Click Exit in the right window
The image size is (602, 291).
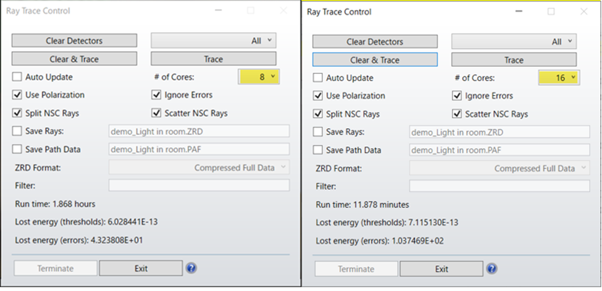pyautogui.click(x=441, y=269)
